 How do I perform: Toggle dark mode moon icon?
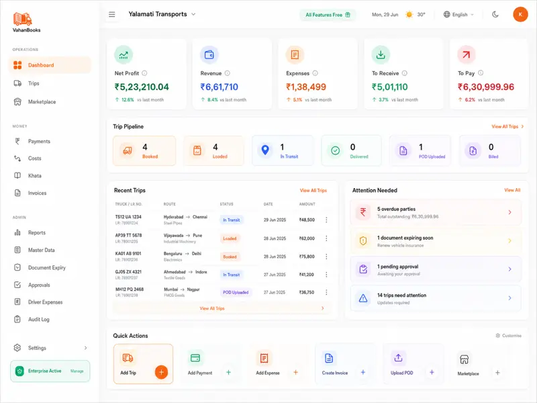495,14
